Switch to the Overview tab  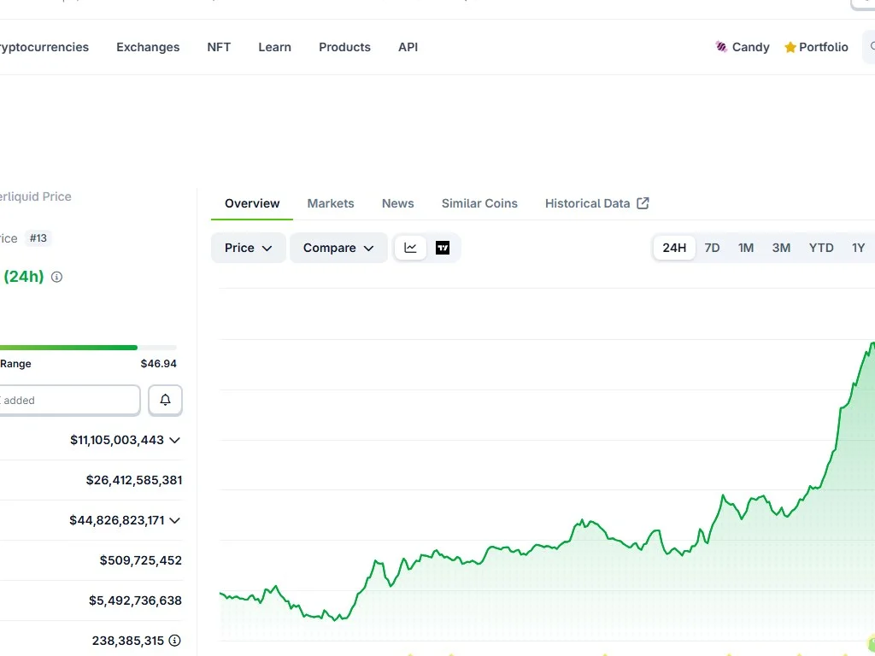click(x=252, y=203)
